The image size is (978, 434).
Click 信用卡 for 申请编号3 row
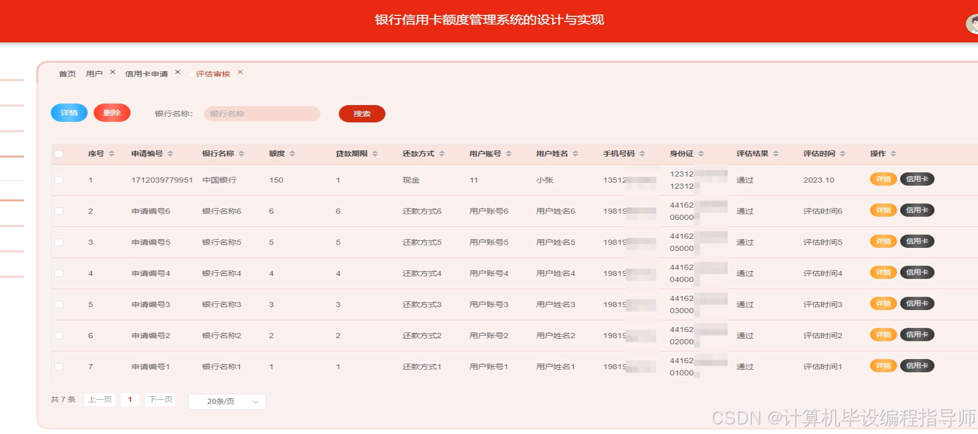[x=917, y=303]
